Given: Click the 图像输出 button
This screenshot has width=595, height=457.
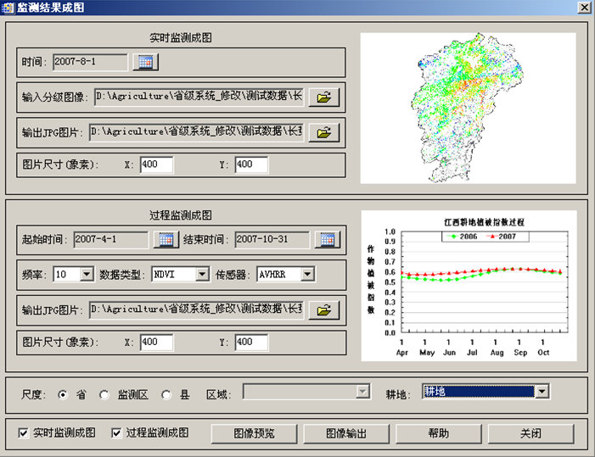Looking at the screenshot, I should point(346,433).
